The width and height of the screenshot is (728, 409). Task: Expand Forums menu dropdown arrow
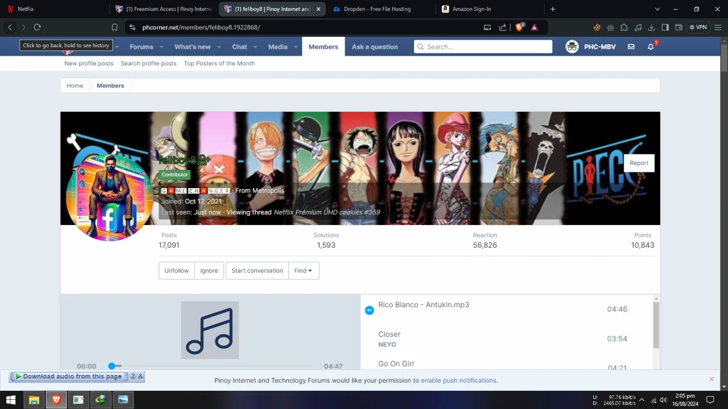pos(162,47)
